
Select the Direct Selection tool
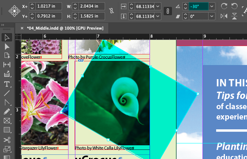click(7, 47)
